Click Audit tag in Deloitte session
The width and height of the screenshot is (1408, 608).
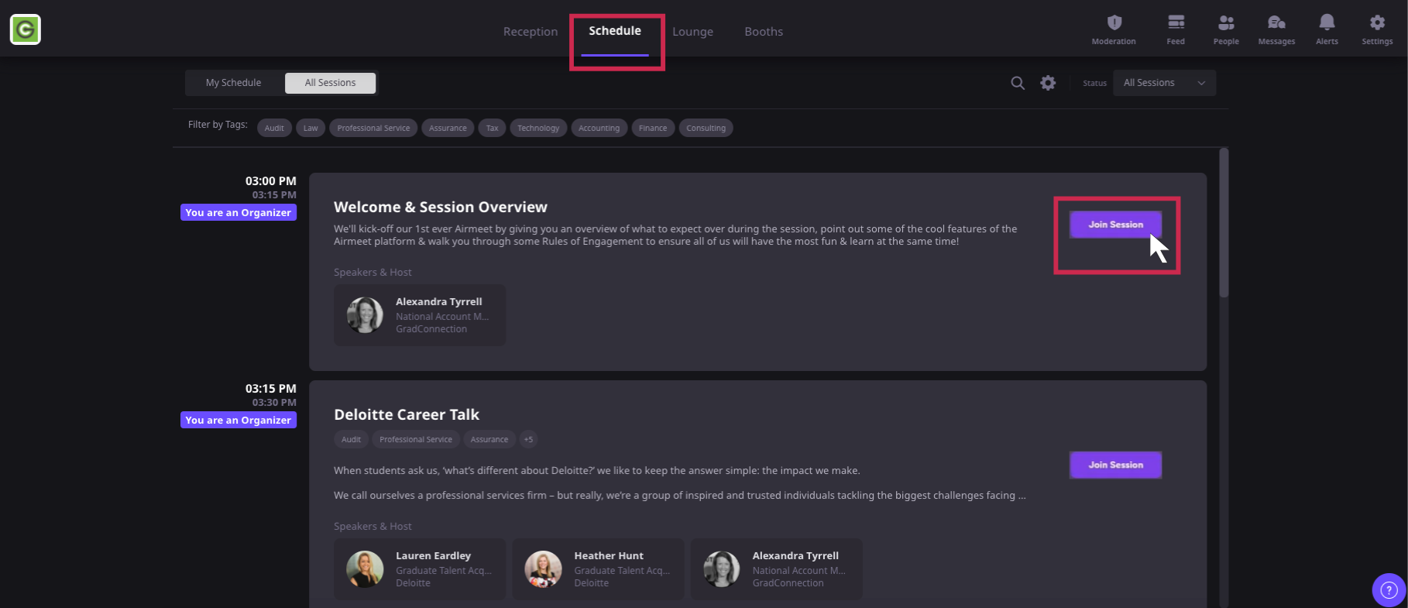[351, 439]
